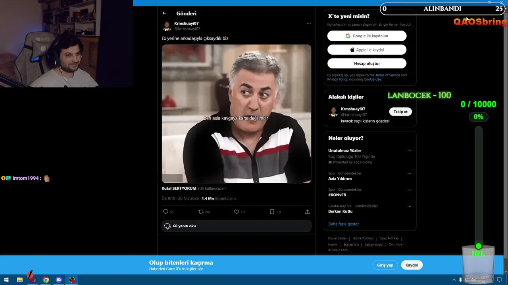Click the Apple logo on signup button
The width and height of the screenshot is (508, 285).
pyautogui.click(x=352, y=50)
